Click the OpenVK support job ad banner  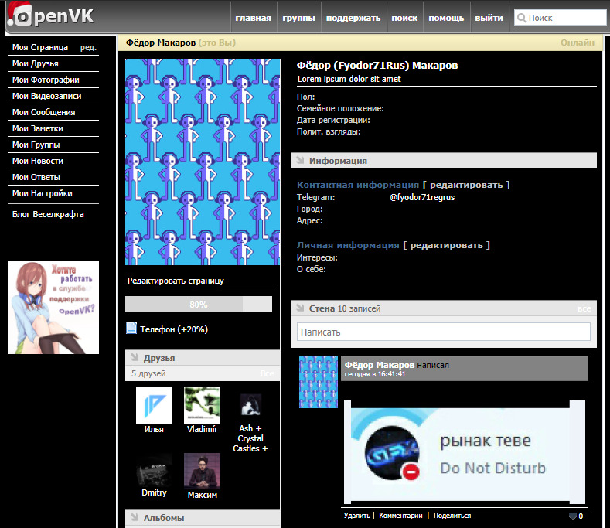(53, 308)
